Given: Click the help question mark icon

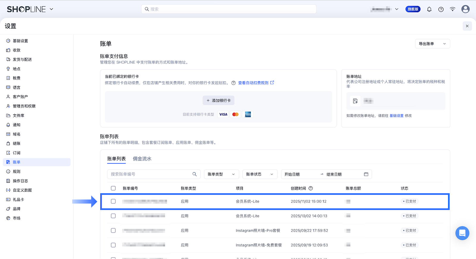Looking at the screenshot, I should click(441, 9).
